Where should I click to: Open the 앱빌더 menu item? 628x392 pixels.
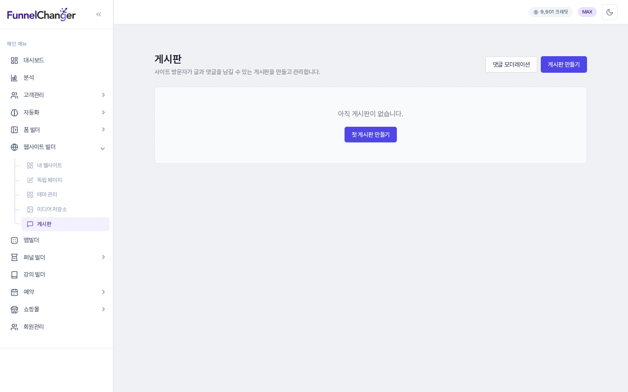click(x=57, y=240)
